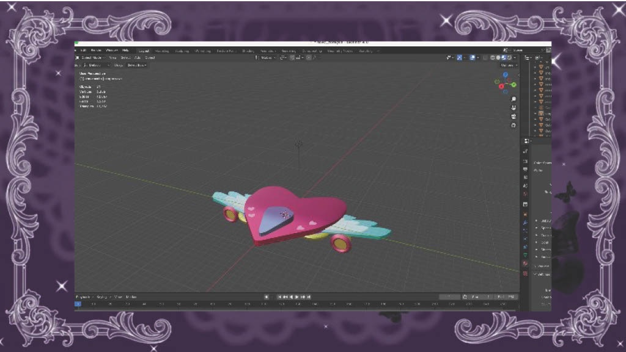
Task: Play the animation forward
Action: 297,297
